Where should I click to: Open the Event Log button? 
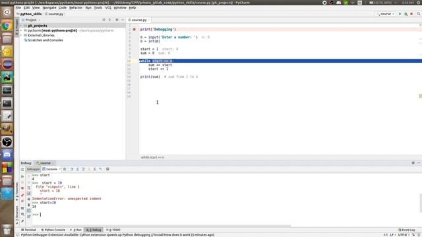[407, 230]
